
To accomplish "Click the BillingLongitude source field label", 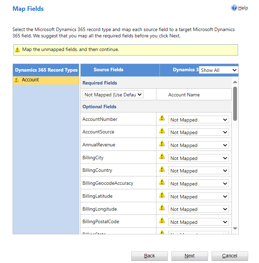I will click(99, 209).
